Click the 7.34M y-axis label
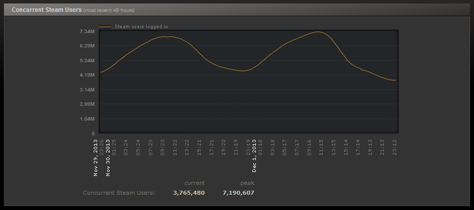 coord(86,32)
